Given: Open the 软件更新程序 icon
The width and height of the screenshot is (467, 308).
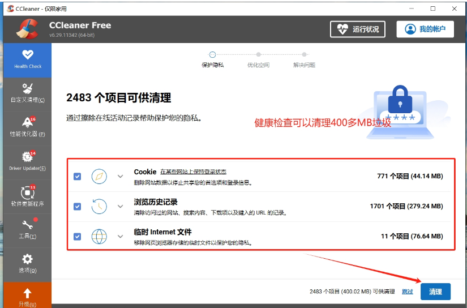Looking at the screenshot, I should point(27,192).
